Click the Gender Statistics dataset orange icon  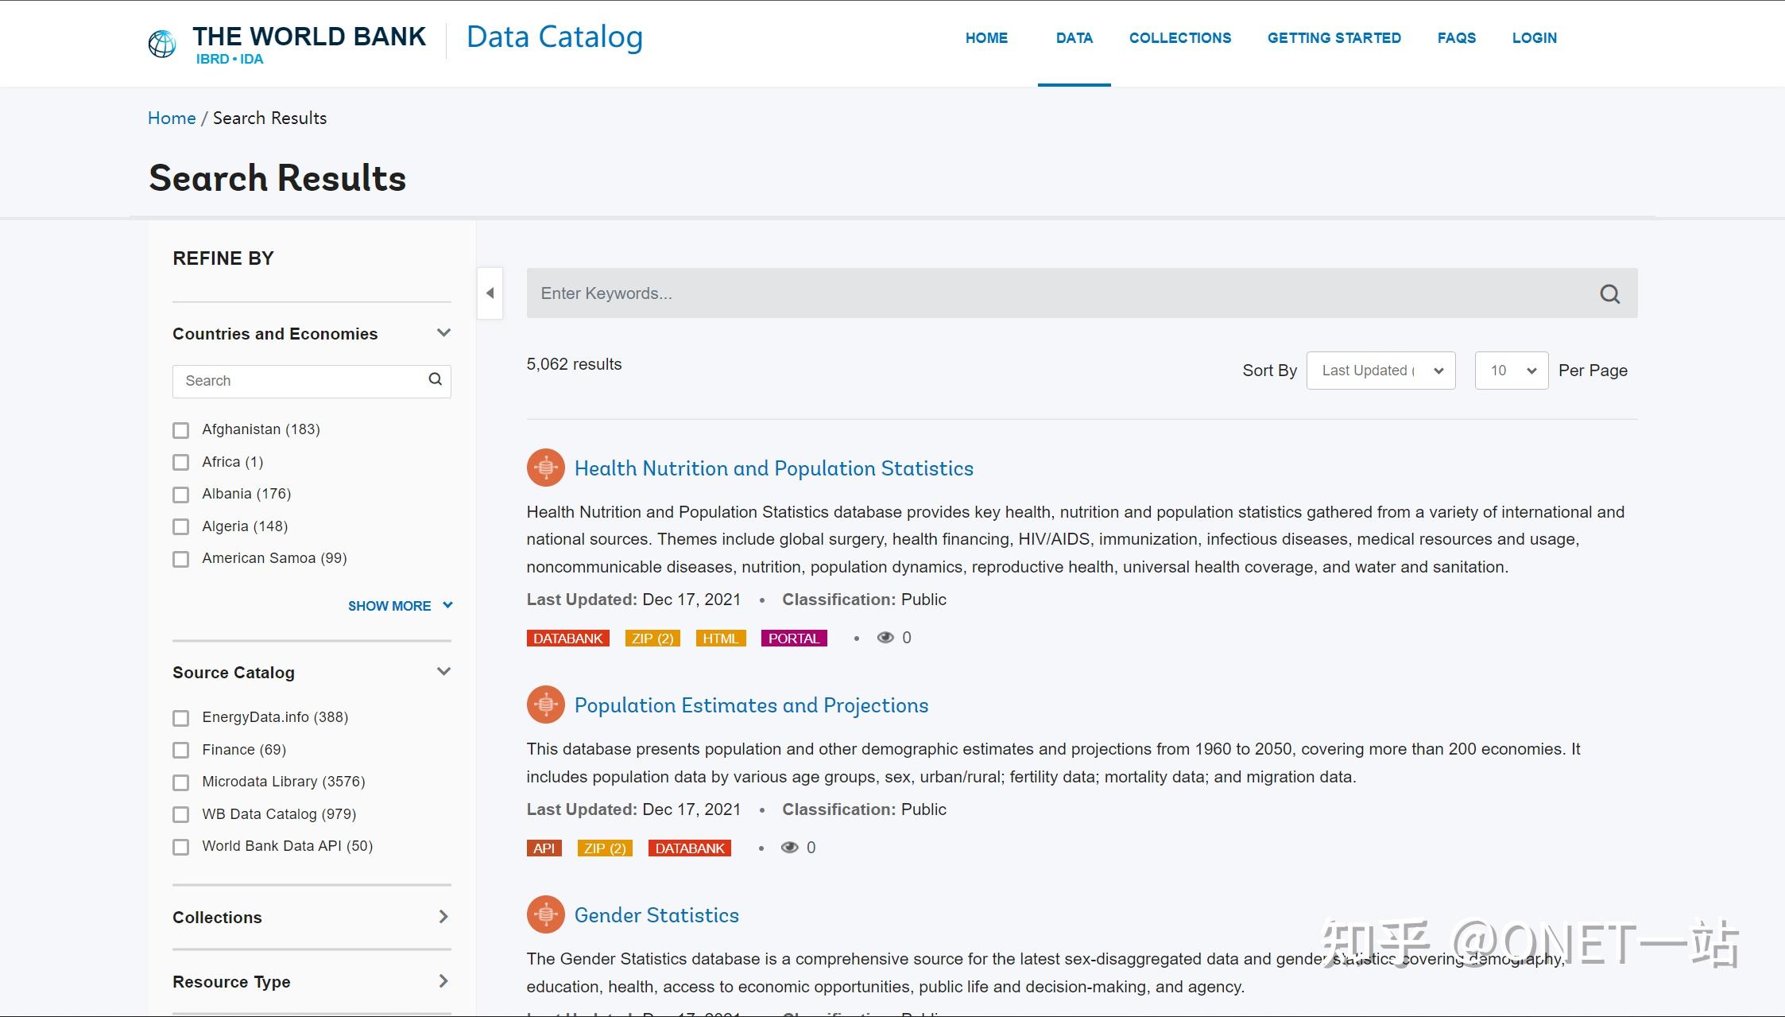[x=545, y=914]
